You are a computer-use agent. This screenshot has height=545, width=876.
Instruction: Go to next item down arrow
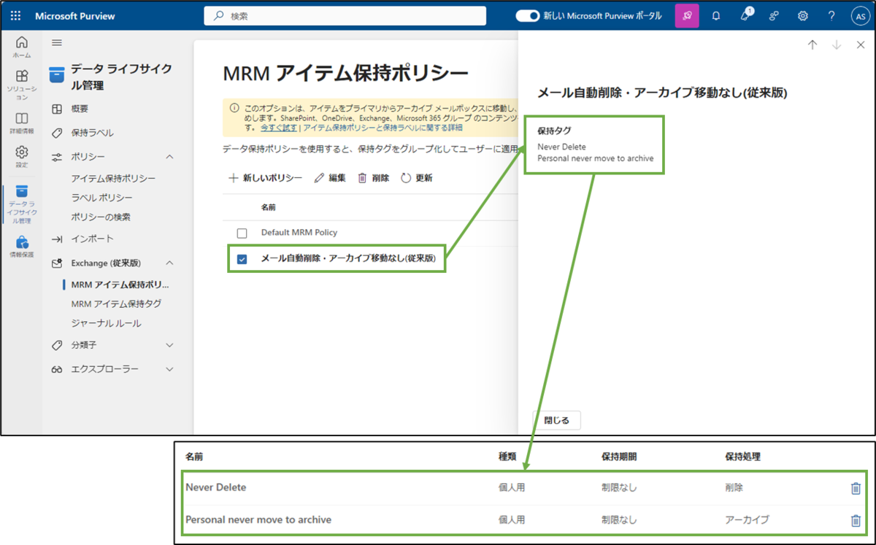point(837,45)
